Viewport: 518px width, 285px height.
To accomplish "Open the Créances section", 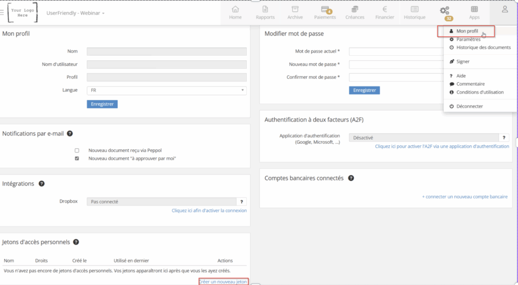I will coord(355,13).
